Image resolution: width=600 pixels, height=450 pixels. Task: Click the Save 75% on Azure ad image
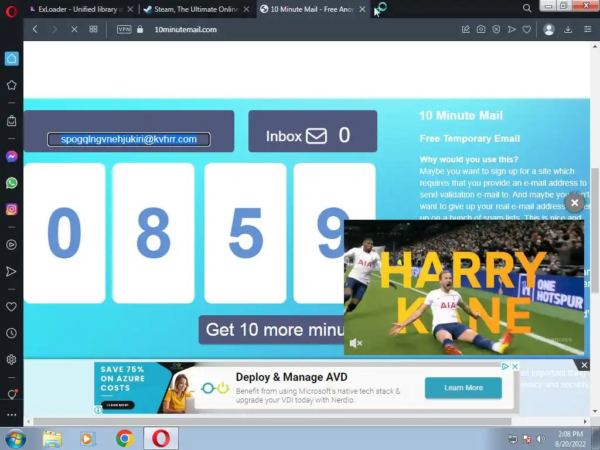coord(144,388)
